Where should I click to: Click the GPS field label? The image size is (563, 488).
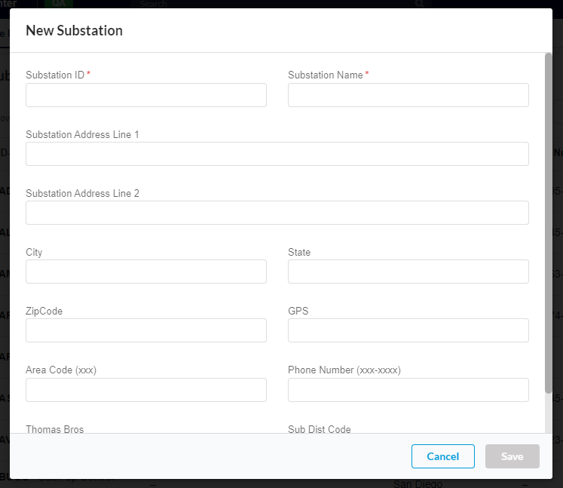pyautogui.click(x=298, y=312)
